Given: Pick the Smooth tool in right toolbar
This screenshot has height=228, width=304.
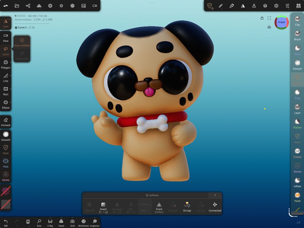Looking at the screenshot, I should [x=297, y=65].
